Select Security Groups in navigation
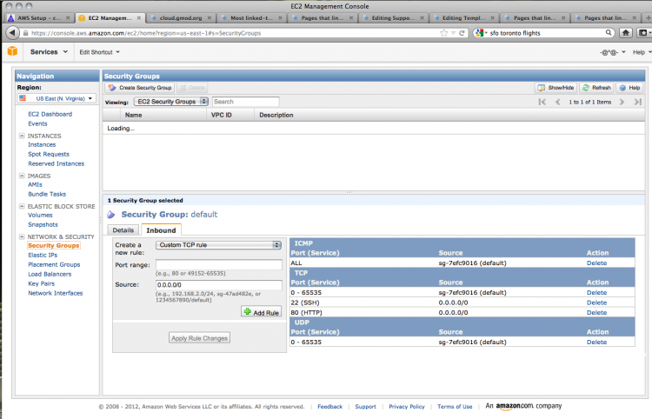 pos(54,246)
